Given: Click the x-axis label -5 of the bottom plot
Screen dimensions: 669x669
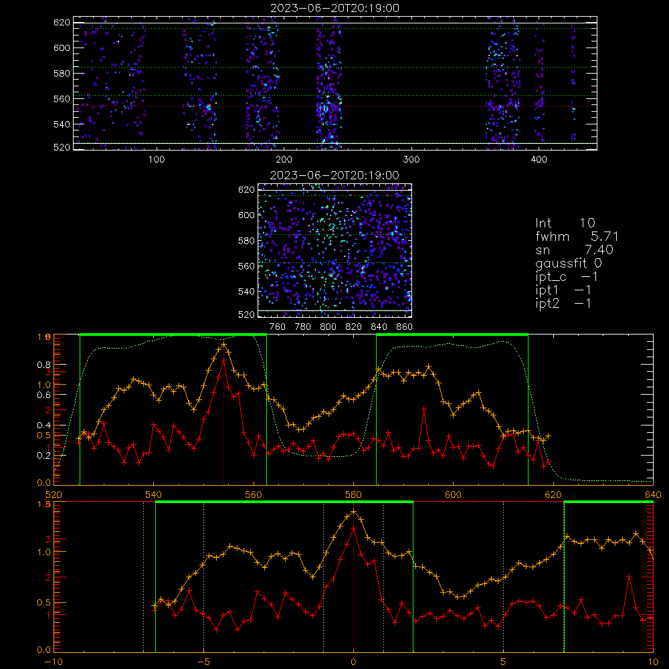Looking at the screenshot, I should click(203, 662).
